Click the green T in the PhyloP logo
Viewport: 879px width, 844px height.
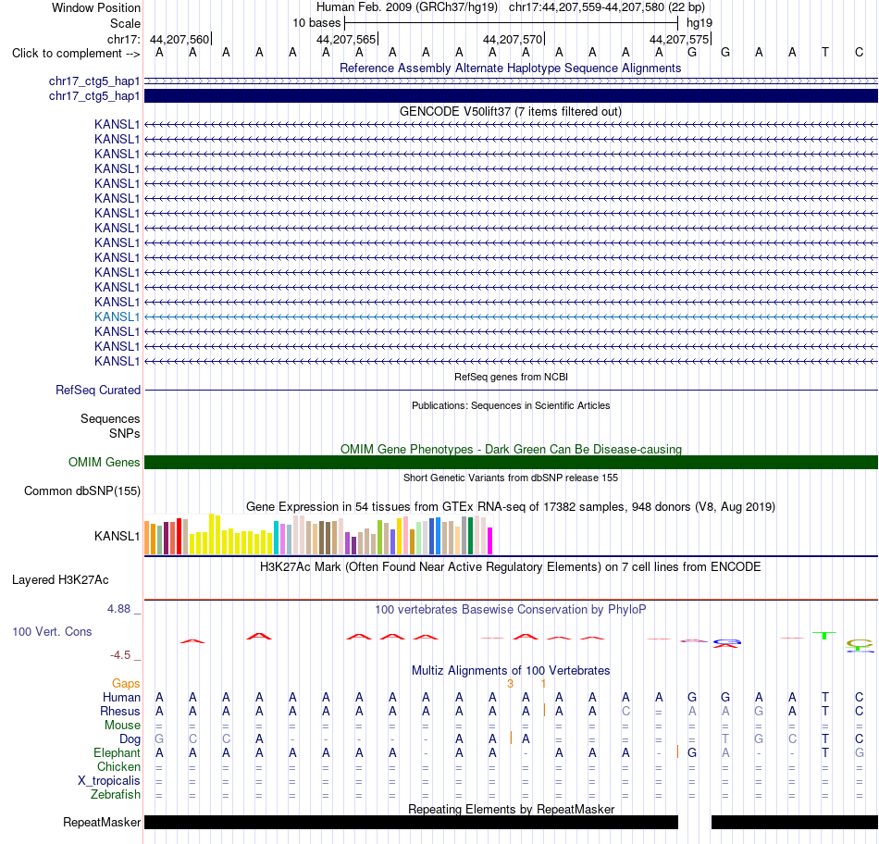[824, 636]
